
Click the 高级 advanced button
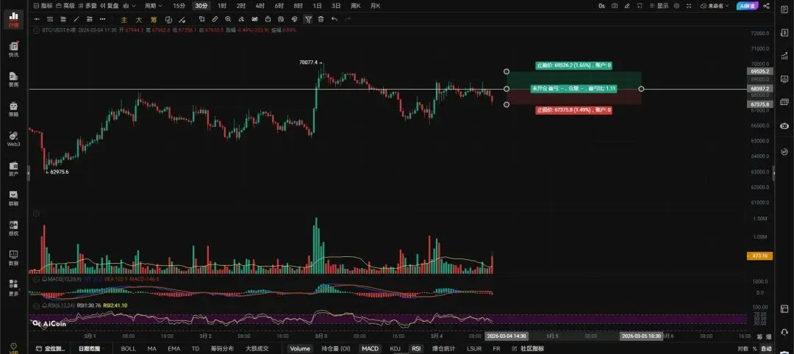point(65,6)
